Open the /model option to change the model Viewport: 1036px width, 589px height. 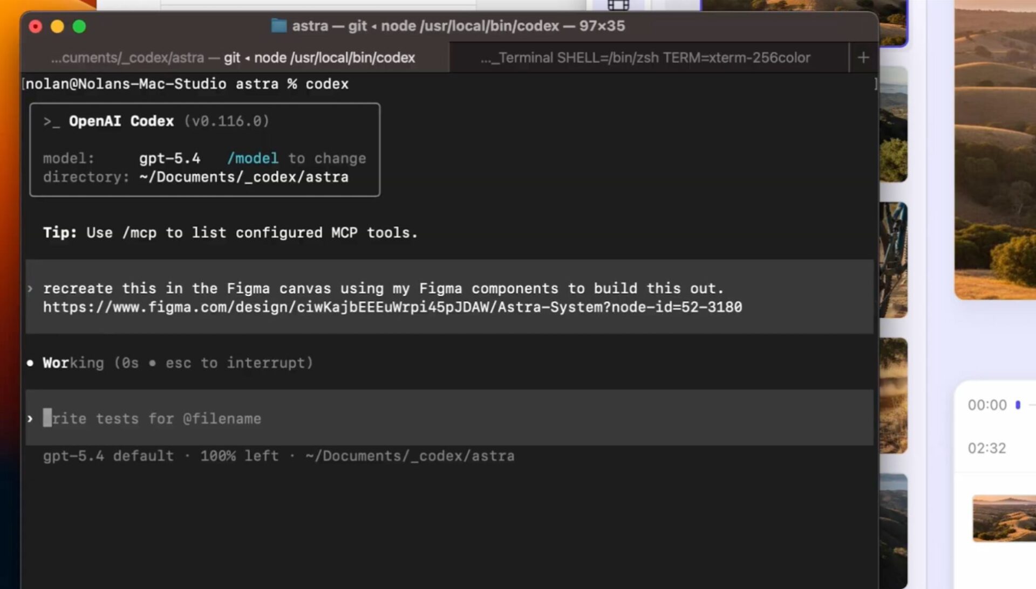pyautogui.click(x=253, y=158)
